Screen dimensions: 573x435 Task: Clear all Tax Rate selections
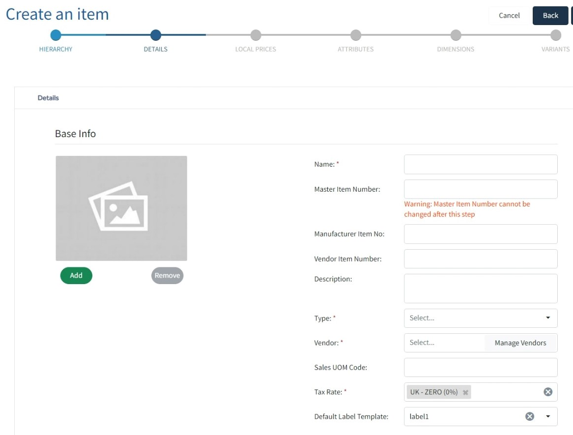548,392
